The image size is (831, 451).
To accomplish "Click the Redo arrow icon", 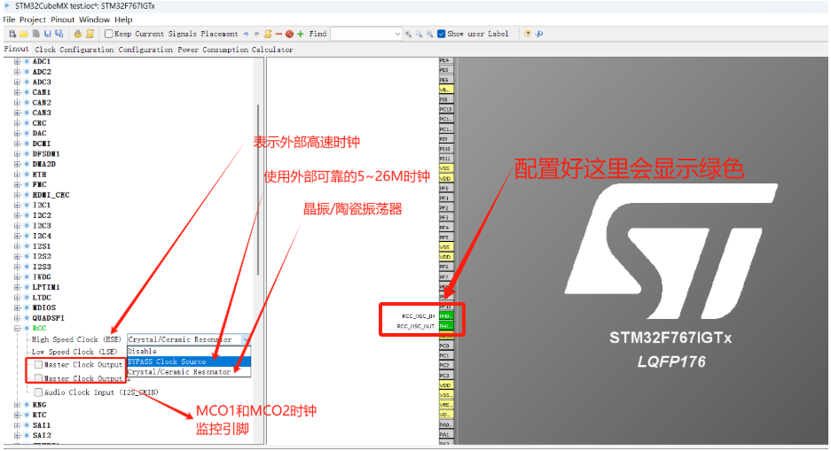I will 257,34.
